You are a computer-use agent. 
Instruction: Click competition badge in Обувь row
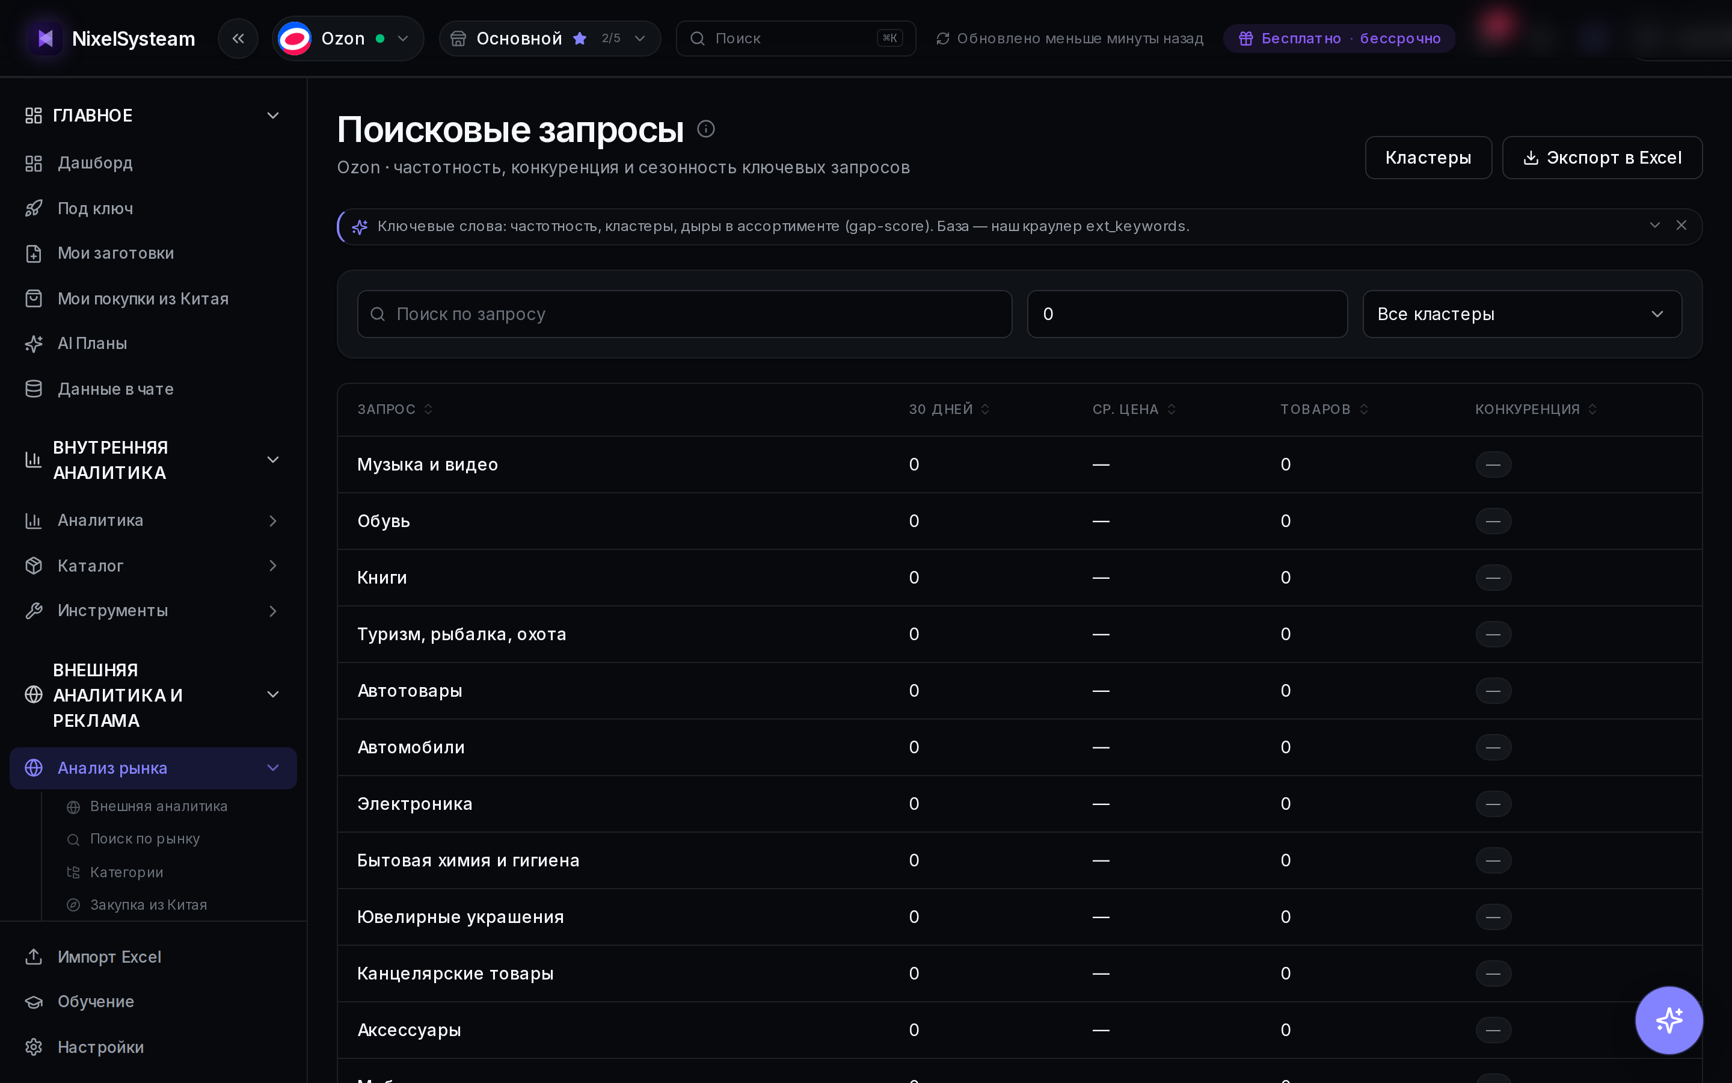[1493, 522]
